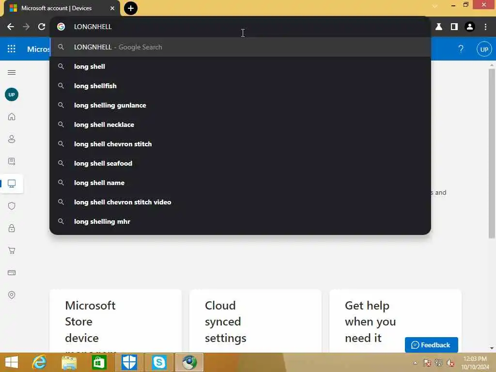Click the page vertical scrollbar thumb
Screen dimensions: 496x372
point(492,154)
